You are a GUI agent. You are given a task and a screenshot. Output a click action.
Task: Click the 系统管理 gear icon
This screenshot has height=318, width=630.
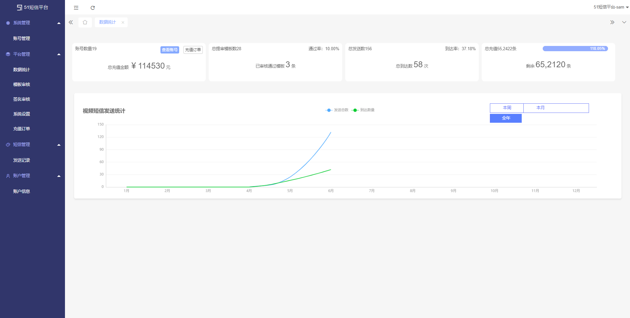coord(8,23)
